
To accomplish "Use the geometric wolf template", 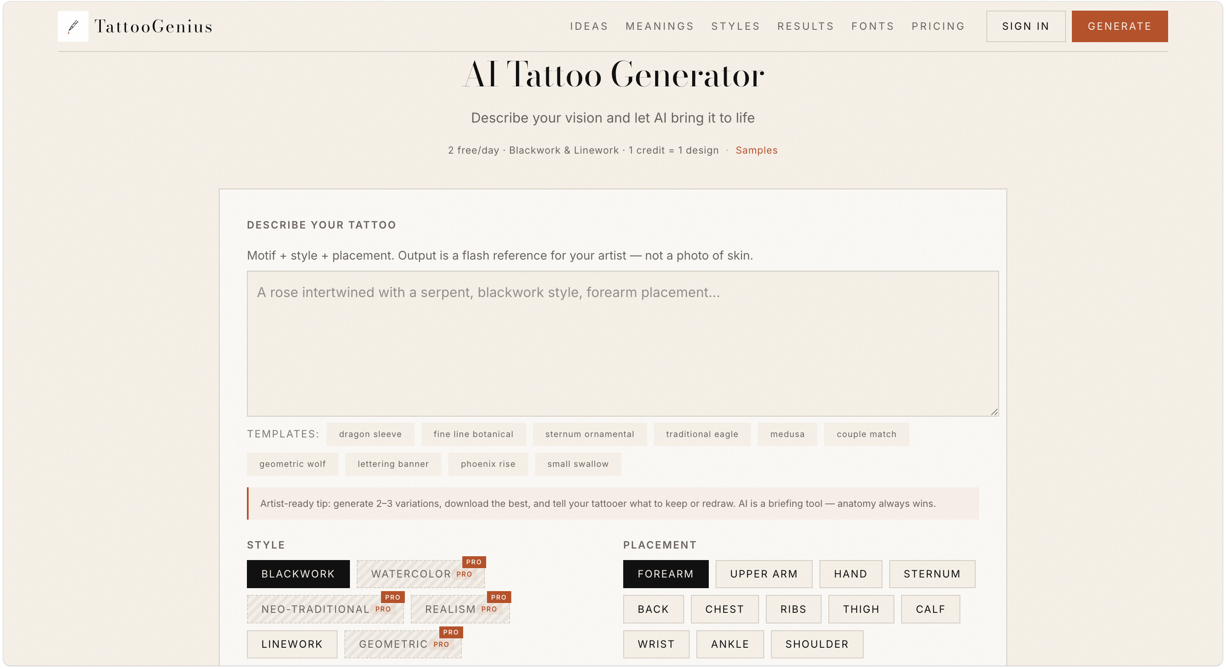I will pos(292,464).
